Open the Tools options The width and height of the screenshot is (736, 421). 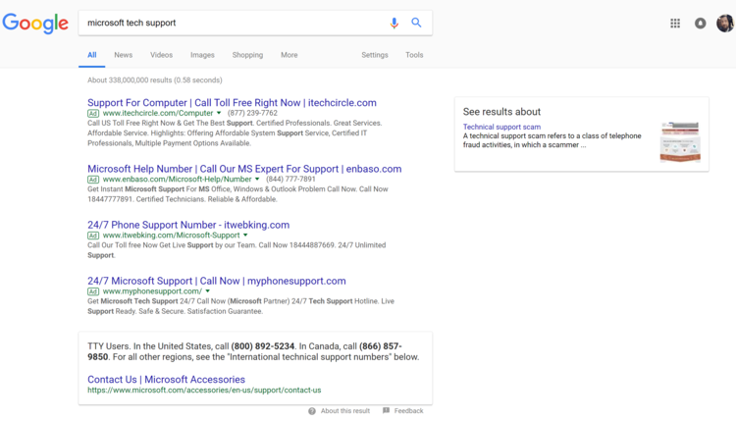tap(414, 55)
